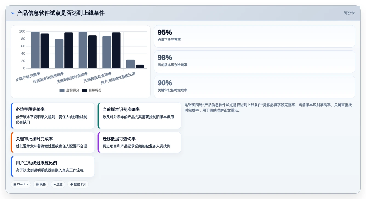Click the y-axis value 80
Viewport: 366px width, 199px height.
tap(23, 39)
